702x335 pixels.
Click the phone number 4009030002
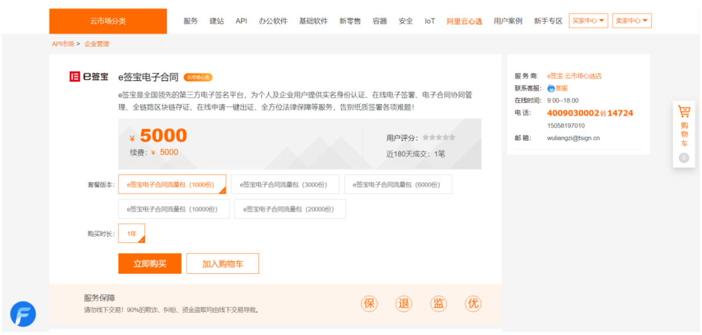[573, 113]
